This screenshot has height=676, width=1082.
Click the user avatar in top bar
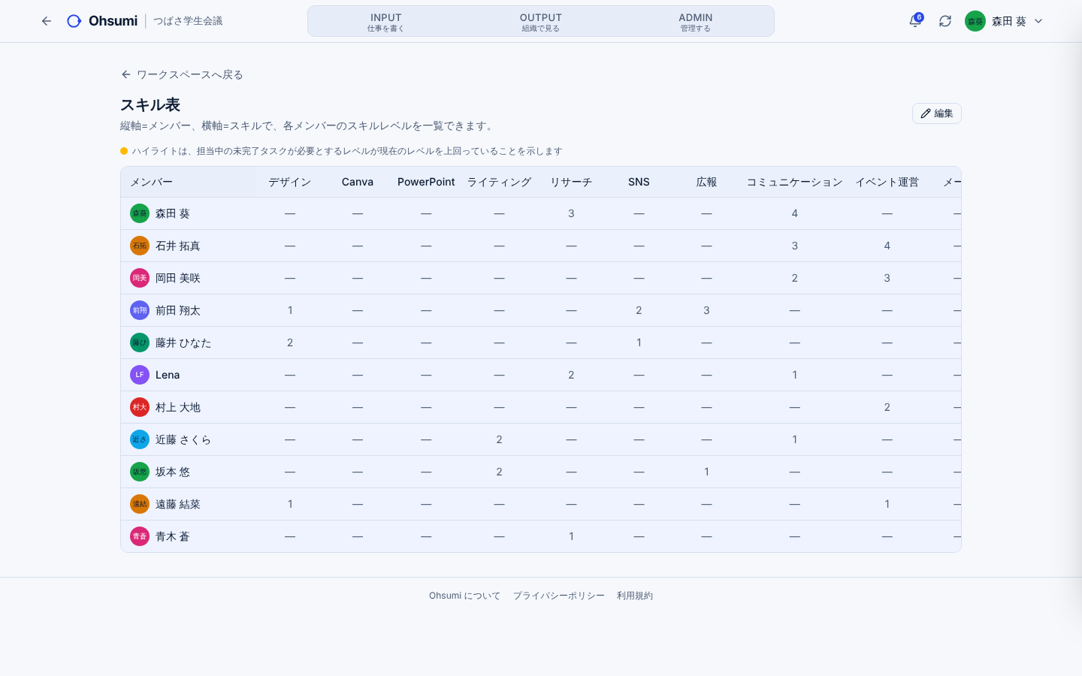(975, 21)
